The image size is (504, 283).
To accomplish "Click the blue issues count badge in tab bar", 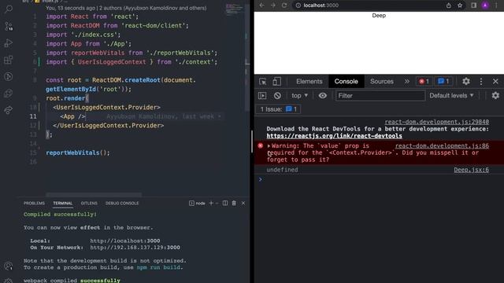I will (x=443, y=82).
